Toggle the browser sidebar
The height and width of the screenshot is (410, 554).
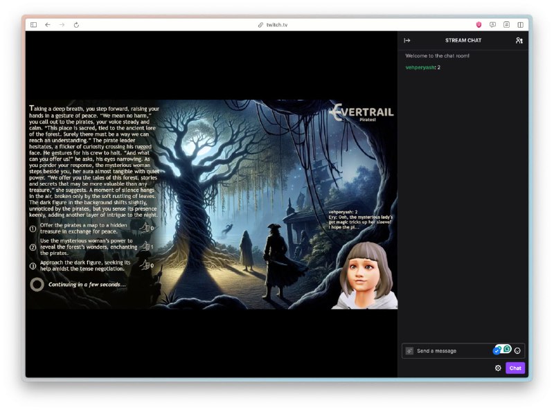pyautogui.click(x=33, y=25)
